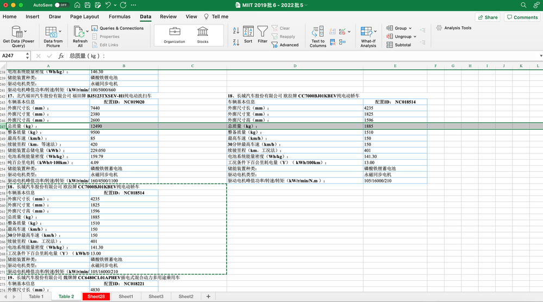Click the Subtotal button
543x302 pixels.
[398, 45]
